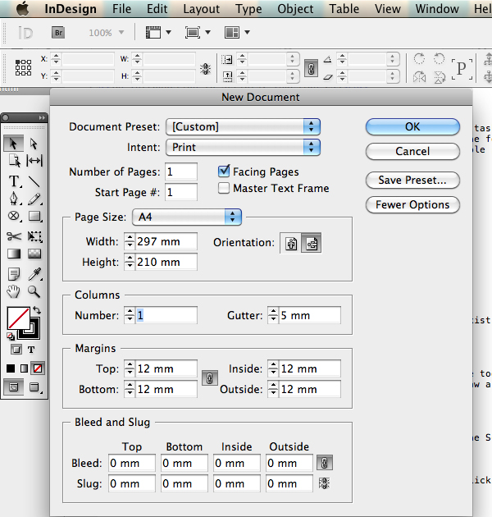Screen dimensions: 492x517
Task: Pick the Pencil tool
Action: tap(34, 199)
